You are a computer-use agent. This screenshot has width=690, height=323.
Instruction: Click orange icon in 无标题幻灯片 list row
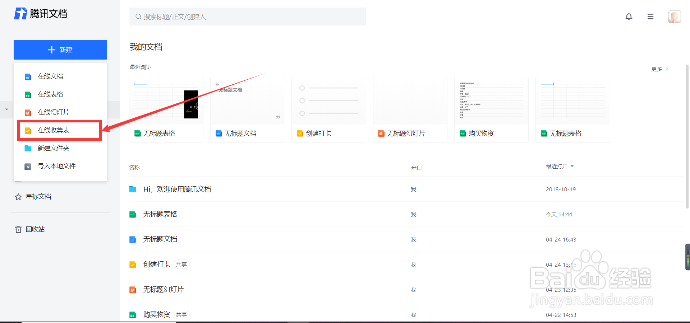click(133, 290)
